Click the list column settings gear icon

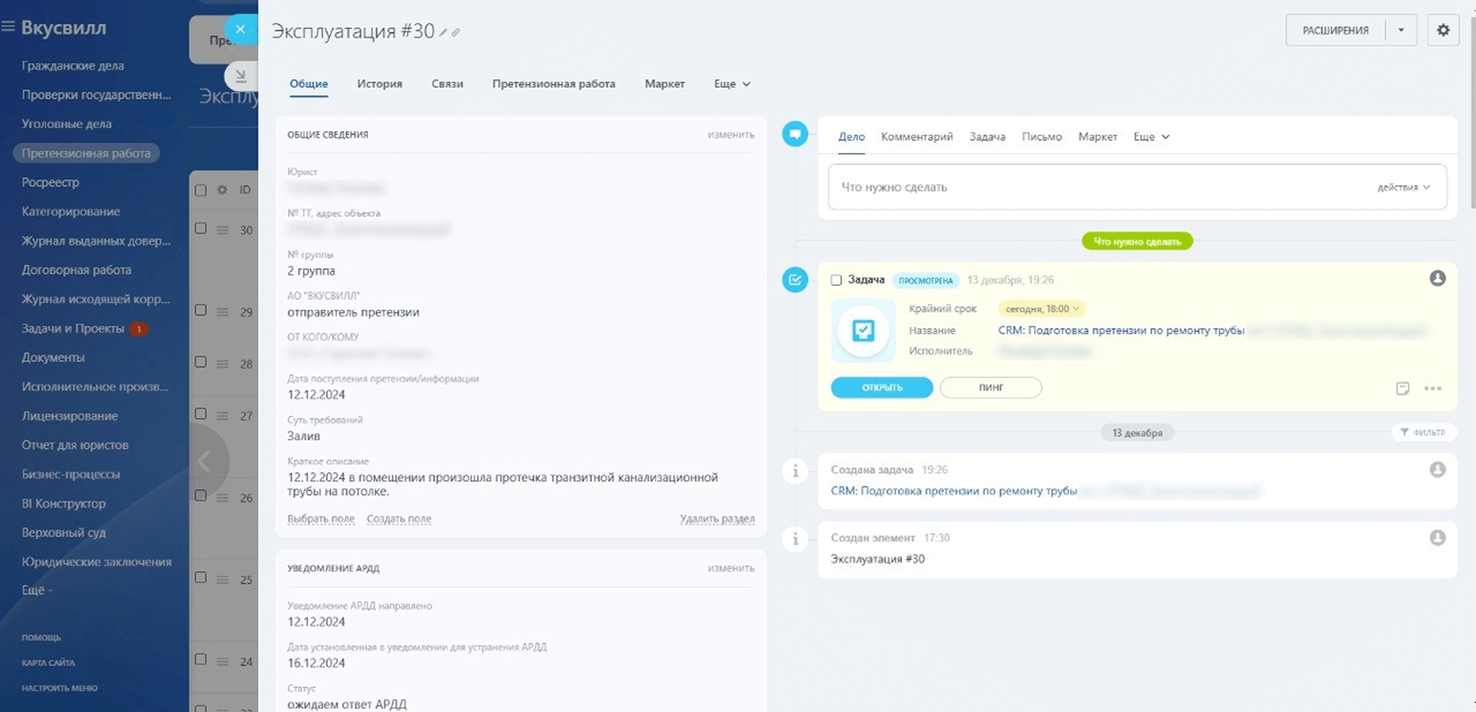click(x=222, y=190)
